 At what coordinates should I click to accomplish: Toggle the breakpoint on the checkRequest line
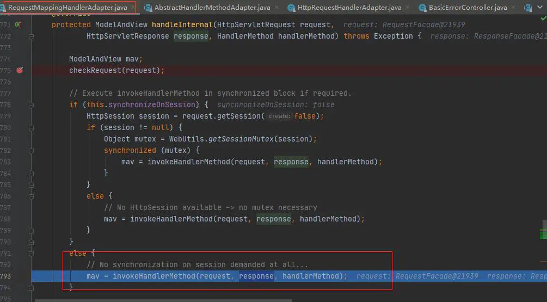coord(20,70)
